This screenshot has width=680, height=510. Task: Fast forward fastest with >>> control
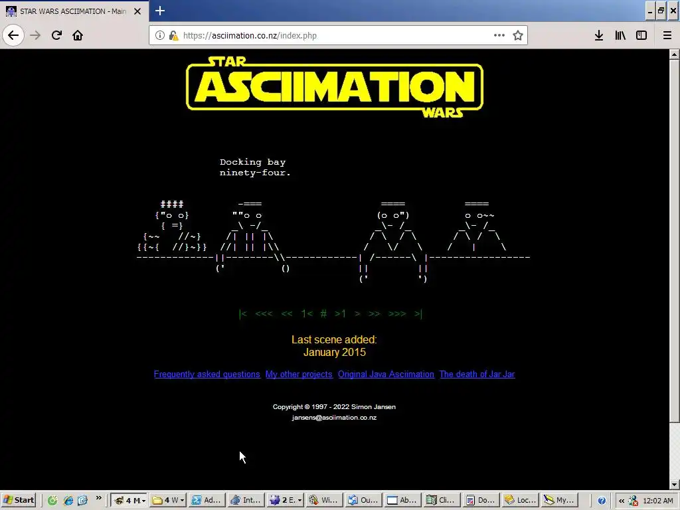(397, 313)
